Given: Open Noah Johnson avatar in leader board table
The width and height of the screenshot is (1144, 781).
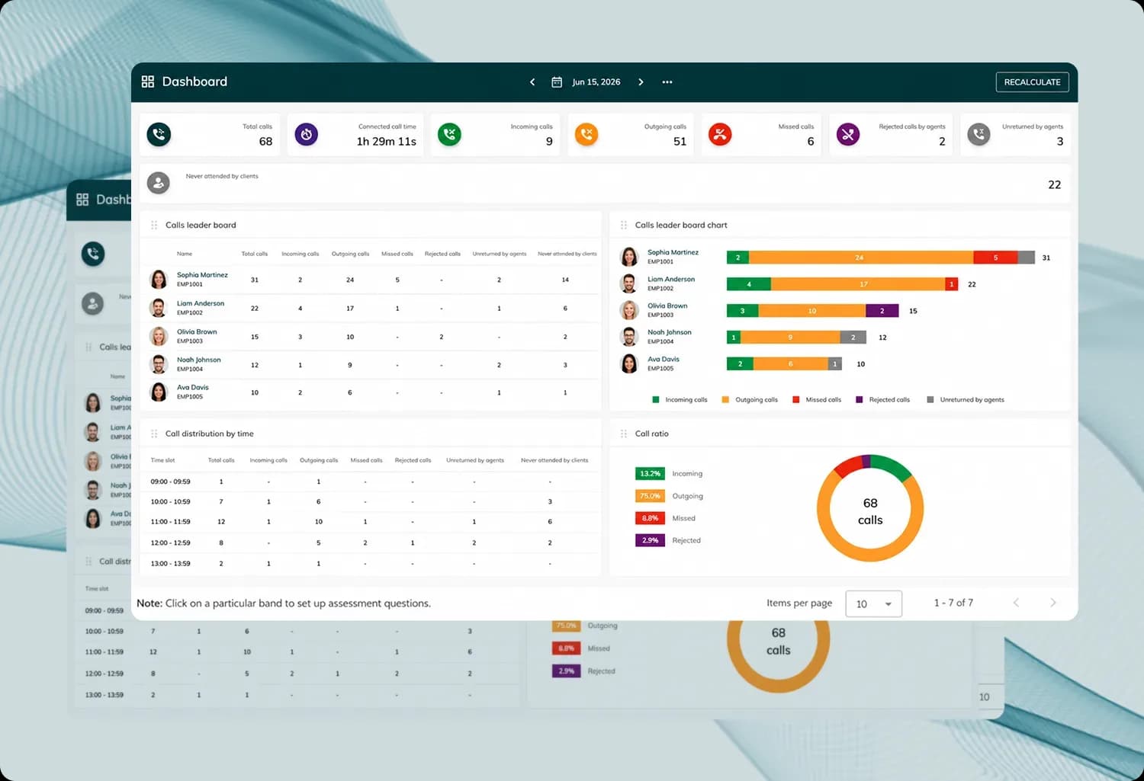Looking at the screenshot, I should point(159,364).
